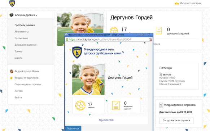Image resolution: width=210 pixels, height=131 pixels.
Task: Click the Junior school shield logo in header
Action: click(x=12, y=4)
